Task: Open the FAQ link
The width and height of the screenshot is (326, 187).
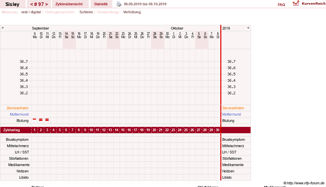Action: coord(281,5)
